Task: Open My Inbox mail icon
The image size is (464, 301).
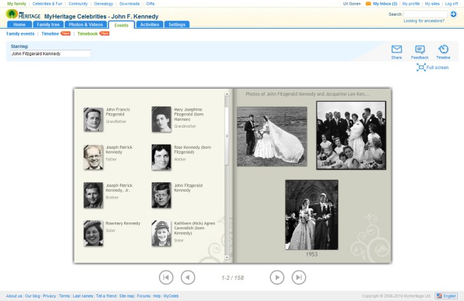Action: click(x=368, y=3)
